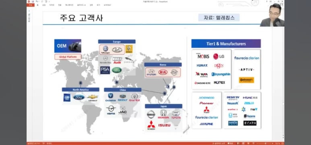Click the Mercedes-Benz logo
311x145 pixels.
105,59
